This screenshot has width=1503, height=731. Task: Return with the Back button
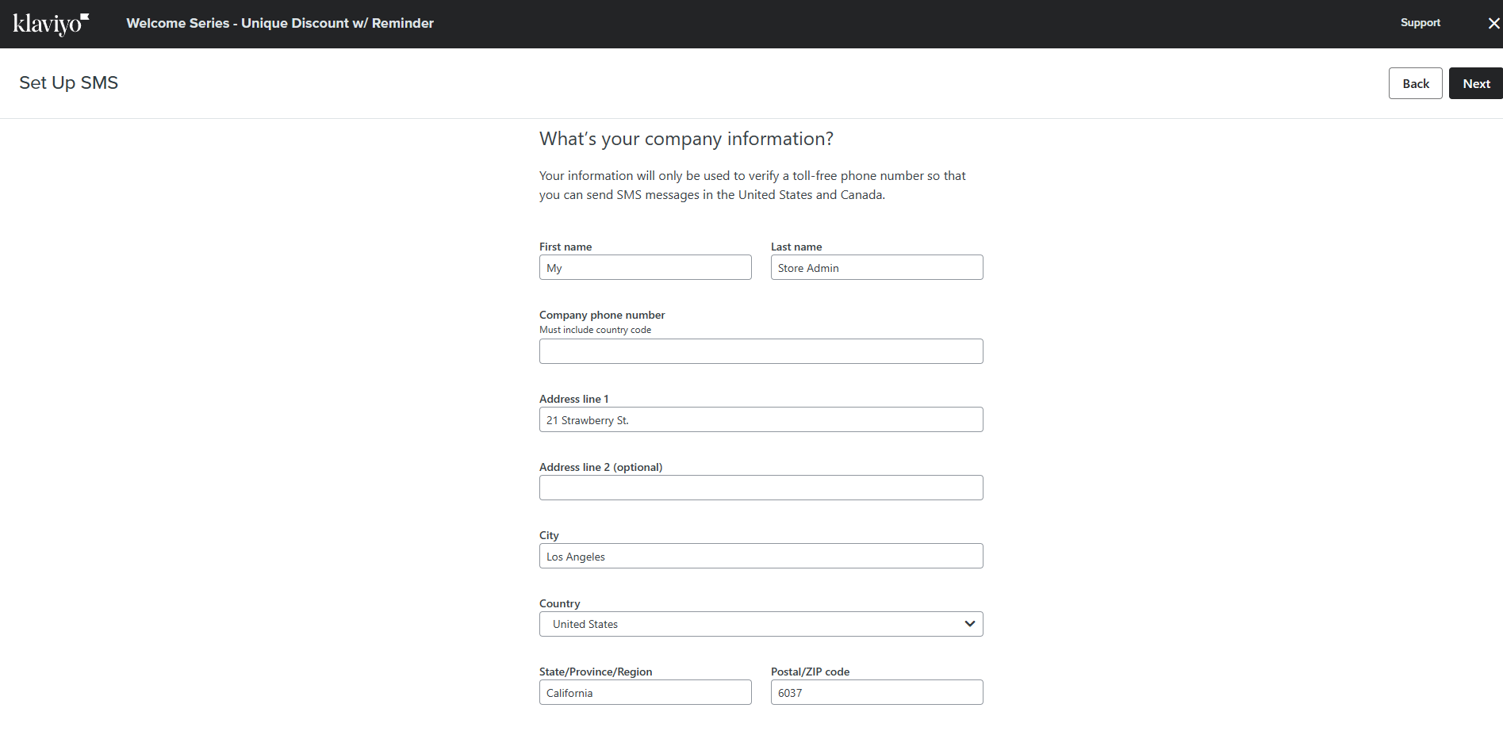1415,83
